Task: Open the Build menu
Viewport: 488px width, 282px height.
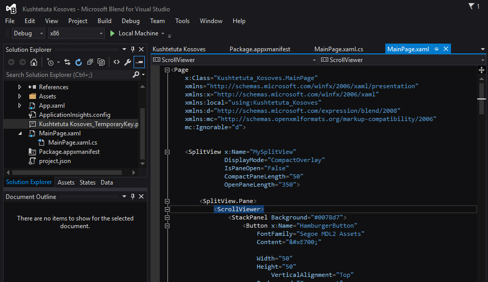Action: point(104,21)
